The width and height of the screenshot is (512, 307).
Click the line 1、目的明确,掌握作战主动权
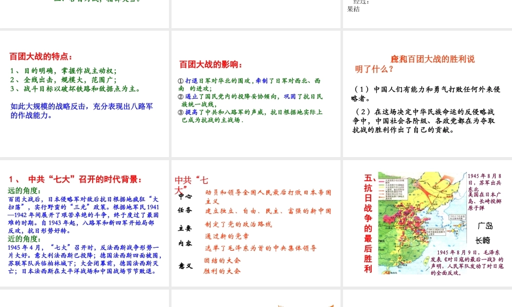pos(63,71)
